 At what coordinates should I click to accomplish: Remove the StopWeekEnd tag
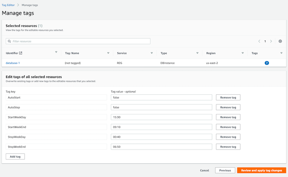click(x=228, y=147)
